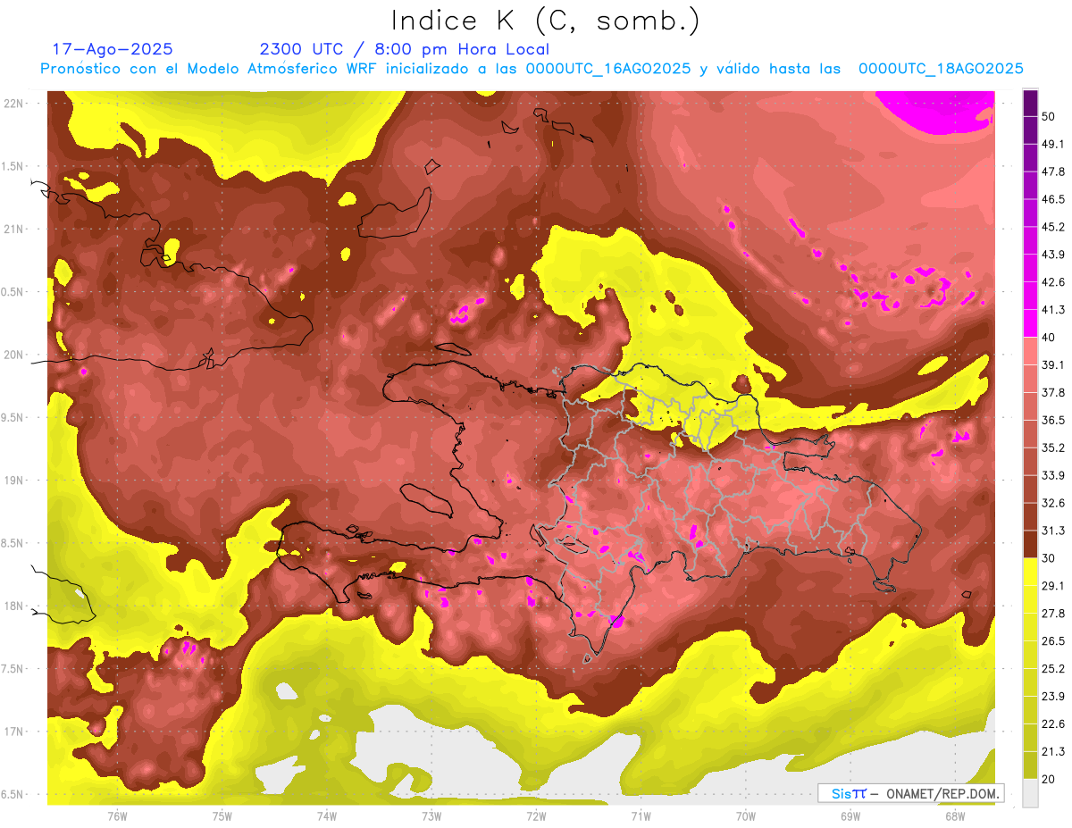
Task: Click the "68W" longitude axis label
Action: 954,816
